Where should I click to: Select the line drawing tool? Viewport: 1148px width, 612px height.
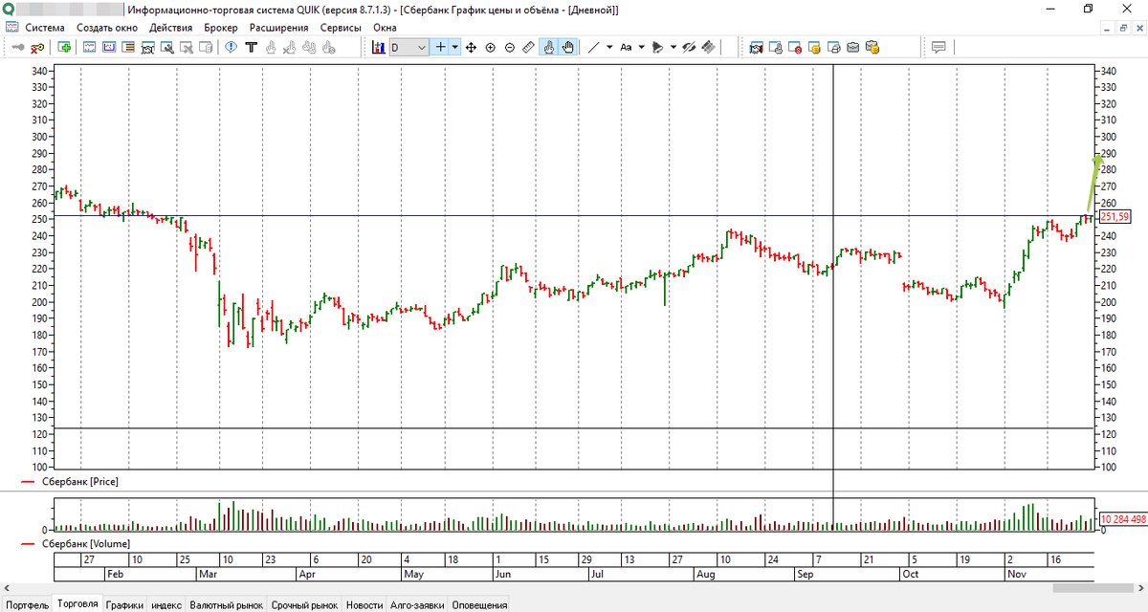[x=594, y=47]
